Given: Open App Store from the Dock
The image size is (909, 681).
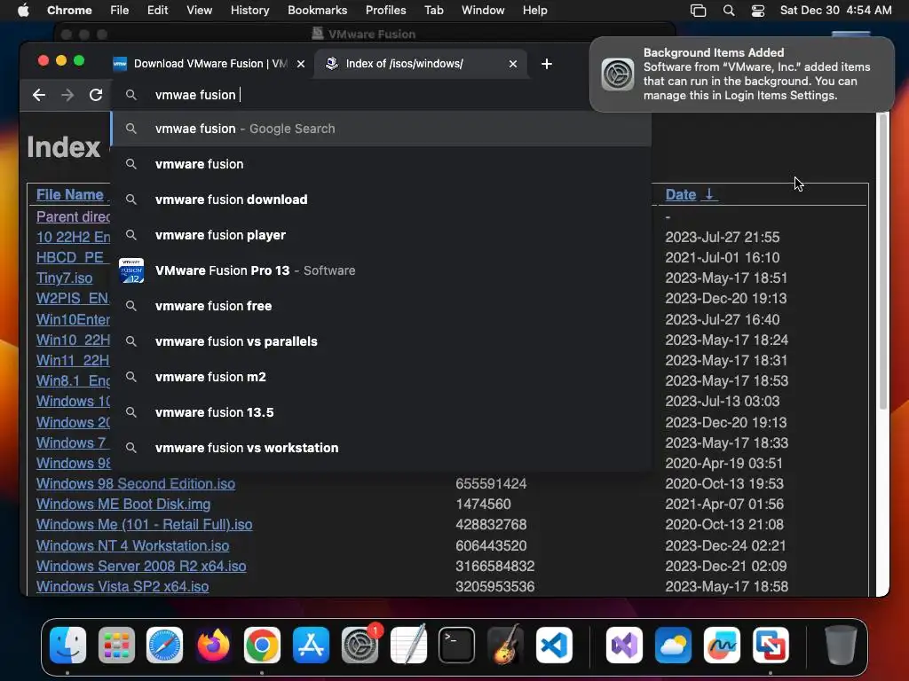Looking at the screenshot, I should (312, 645).
